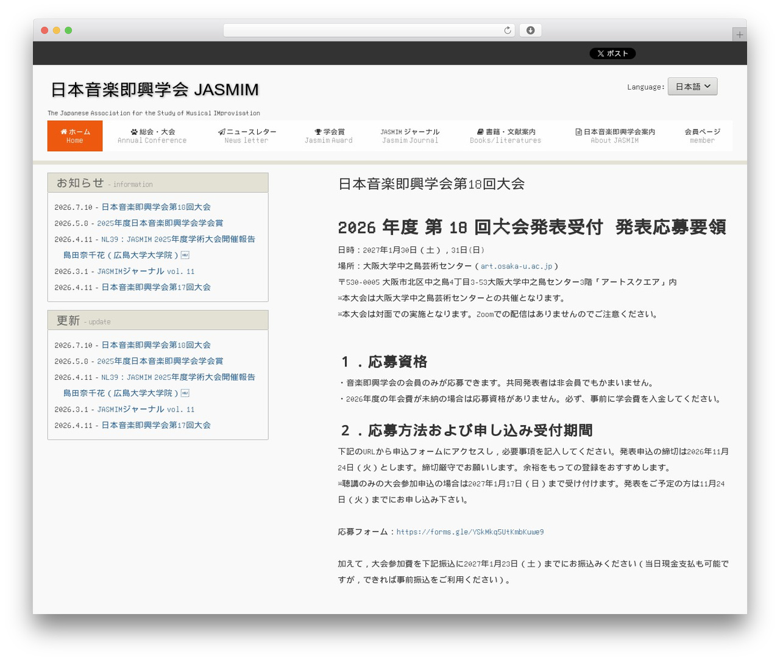The width and height of the screenshot is (780, 661).
Task: Open the 日本音楽即興学会案内 About JASMIM menu
Action: [615, 136]
